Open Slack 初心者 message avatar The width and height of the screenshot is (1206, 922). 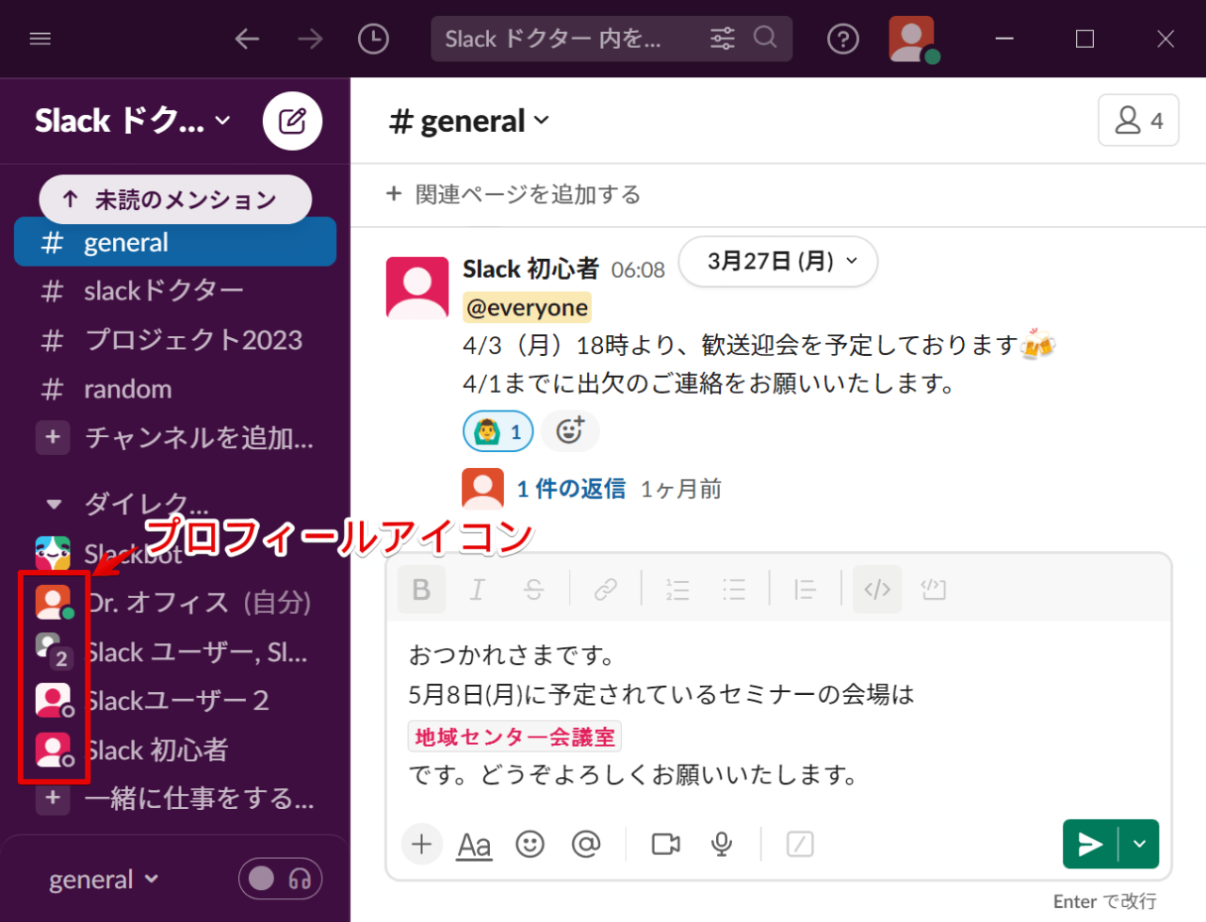tap(417, 288)
